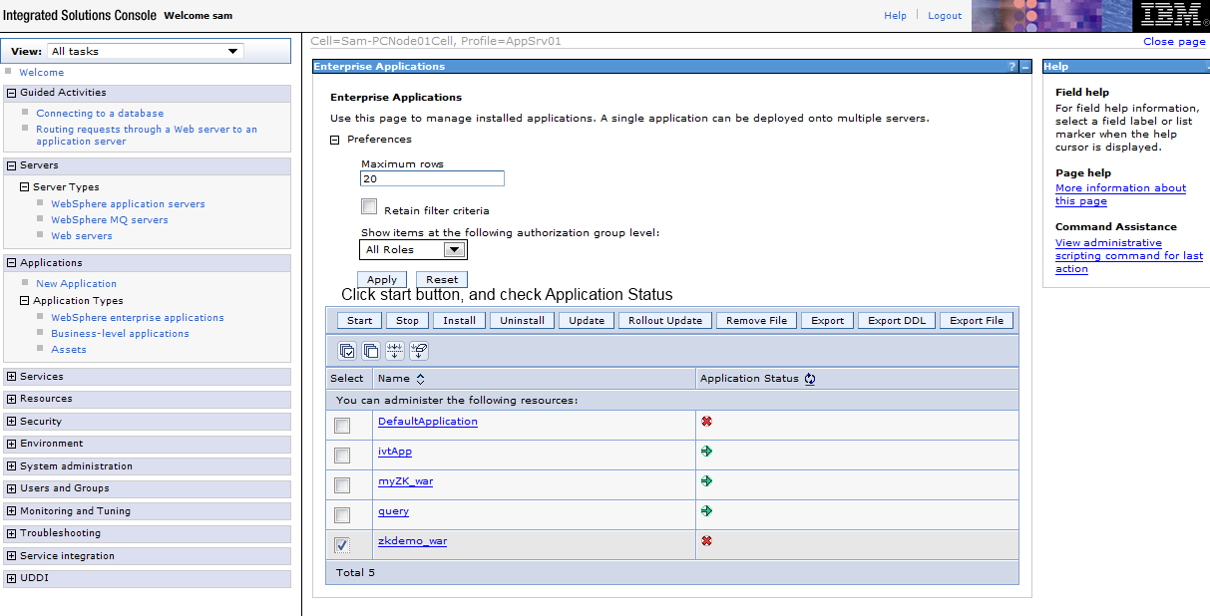Image resolution: width=1210 pixels, height=616 pixels.
Task: Expand the Monitoring and Tuning section
Action: (12, 511)
